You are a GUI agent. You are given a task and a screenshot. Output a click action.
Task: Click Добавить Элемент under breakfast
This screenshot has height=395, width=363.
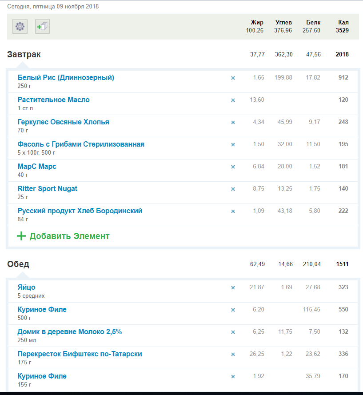(x=69, y=236)
